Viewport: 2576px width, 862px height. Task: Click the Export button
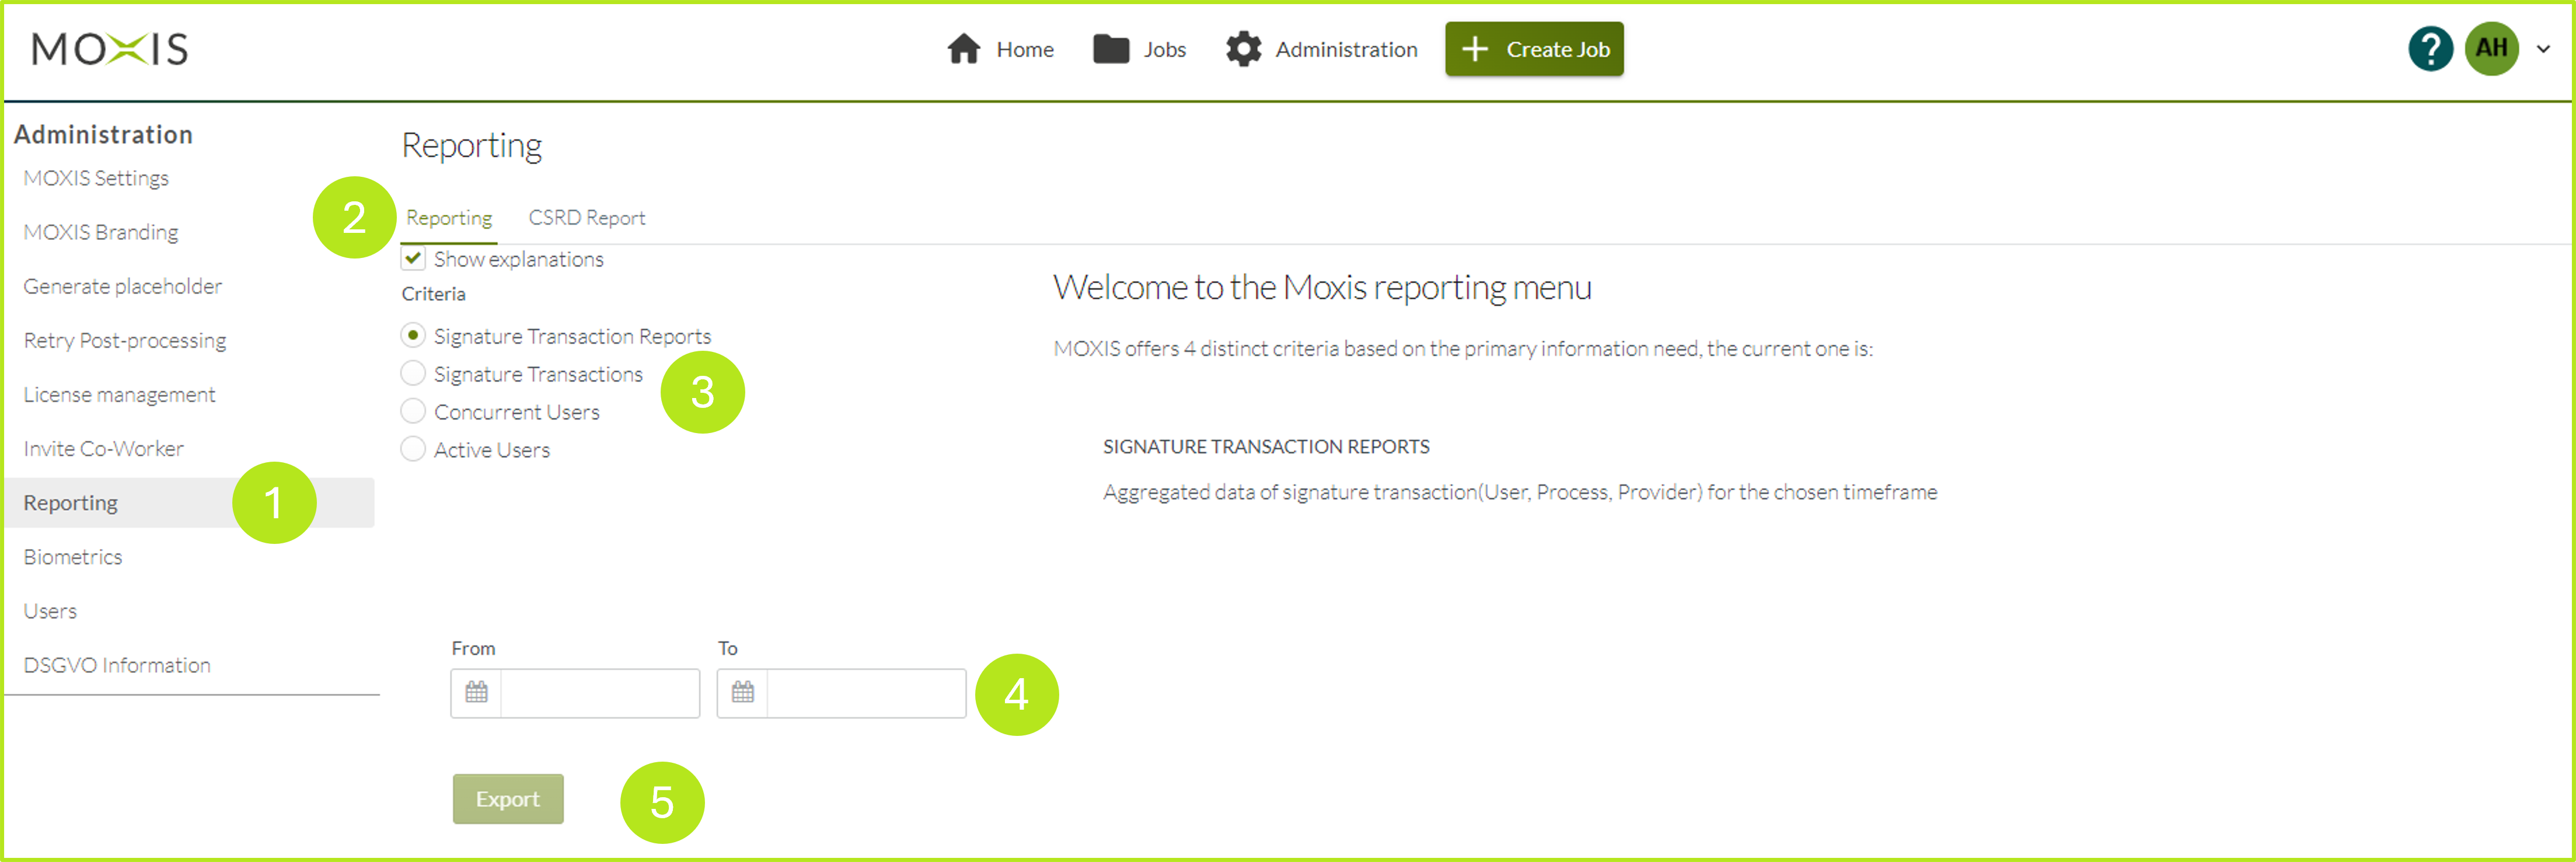tap(508, 798)
